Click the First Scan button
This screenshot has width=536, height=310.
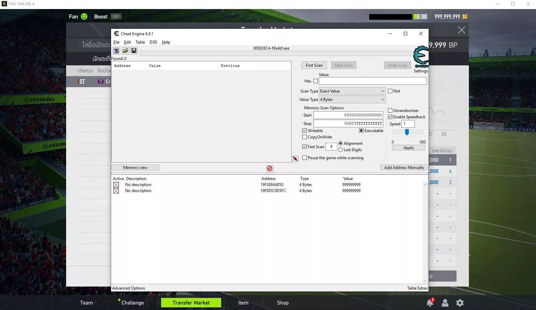coord(314,65)
